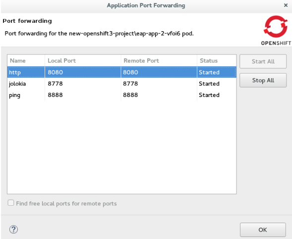Click local port 8778 in jolokia row
Image resolution: width=292 pixels, height=239 pixels.
pos(83,84)
